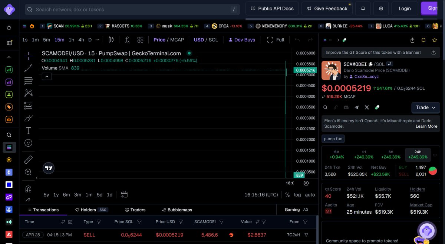The image size is (445, 244).
Task: Toggle percent scale on price axis
Action: [287, 195]
